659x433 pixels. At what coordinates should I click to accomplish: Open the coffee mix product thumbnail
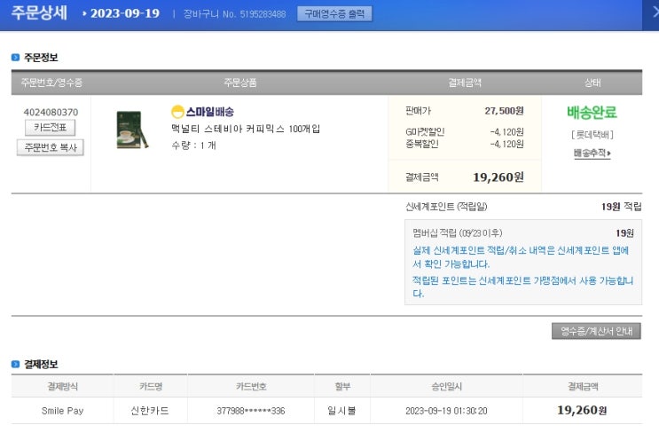[132, 130]
